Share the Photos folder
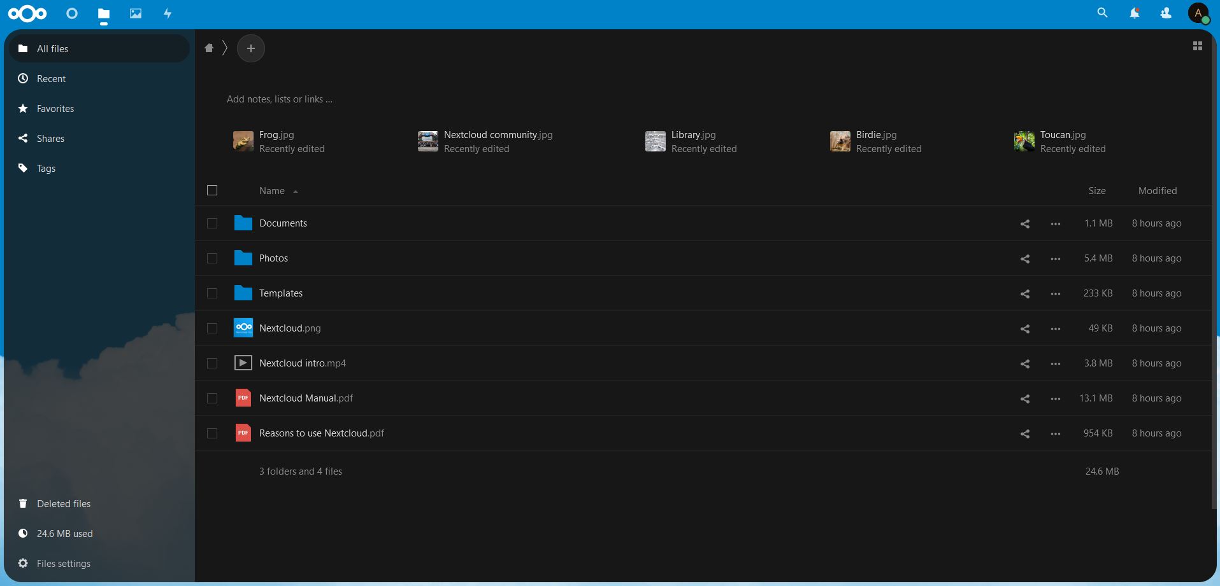Viewport: 1220px width, 586px height. 1025,259
